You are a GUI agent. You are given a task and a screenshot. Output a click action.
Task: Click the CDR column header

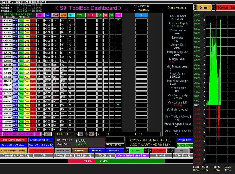coord(71,15)
